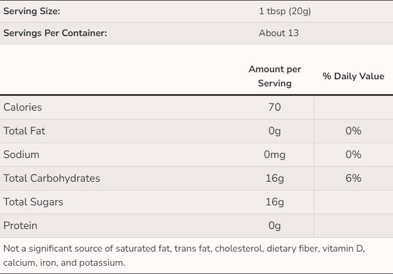Select the "1 tbsp (20g)" serving value
393x274 pixels.
[285, 11]
